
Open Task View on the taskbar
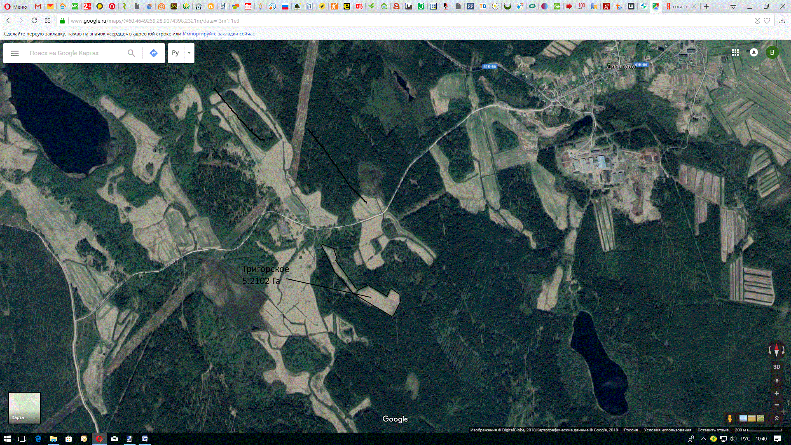(23, 439)
